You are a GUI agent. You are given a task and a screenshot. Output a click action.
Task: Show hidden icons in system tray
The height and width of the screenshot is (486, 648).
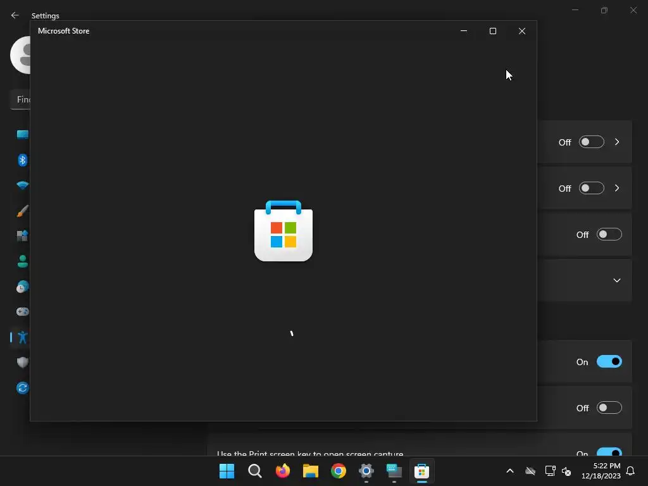point(510,471)
